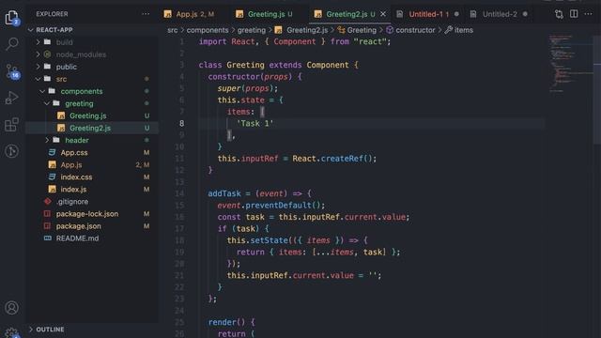Open the Extensions view
Image resolution: width=601 pixels, height=338 pixels.
click(x=12, y=125)
